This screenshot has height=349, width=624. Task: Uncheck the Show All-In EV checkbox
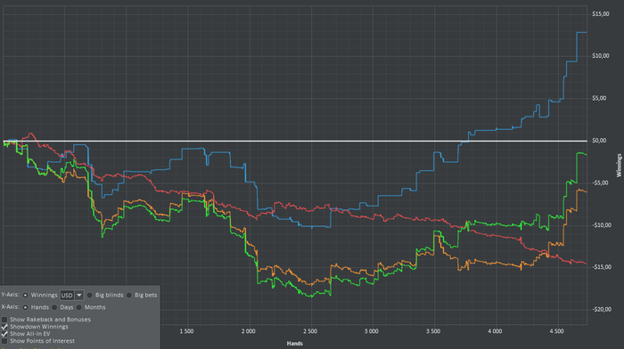[4, 334]
